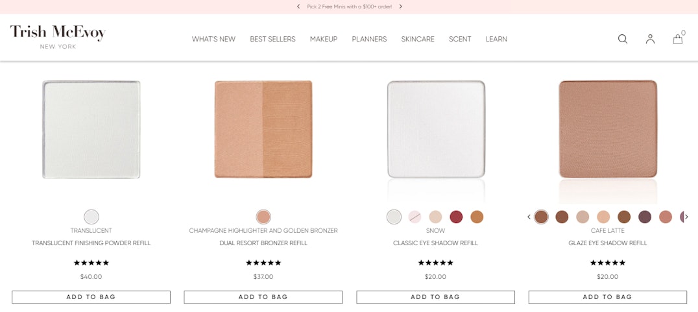Open the Cafe Latte product image
This screenshot has height=312, width=698.
(x=608, y=129)
